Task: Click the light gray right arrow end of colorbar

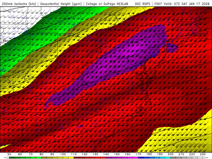Action: coord(206,158)
